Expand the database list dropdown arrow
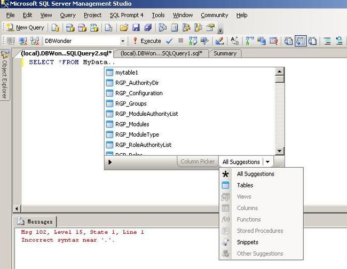 click(x=123, y=41)
